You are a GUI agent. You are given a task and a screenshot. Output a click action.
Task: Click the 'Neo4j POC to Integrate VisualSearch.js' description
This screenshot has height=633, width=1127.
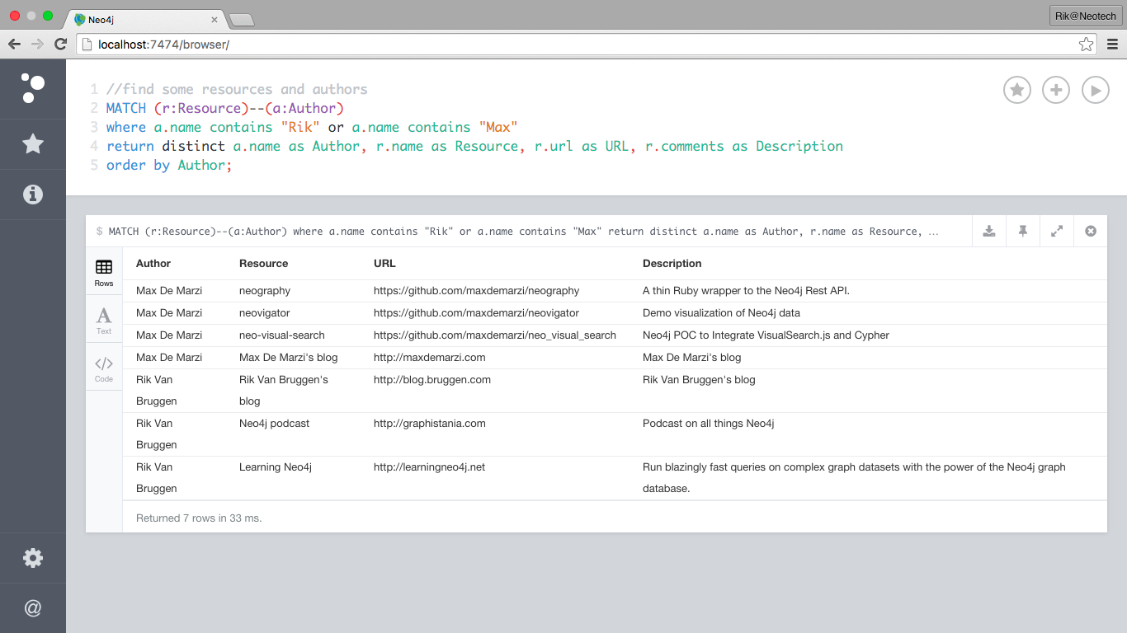coord(766,335)
